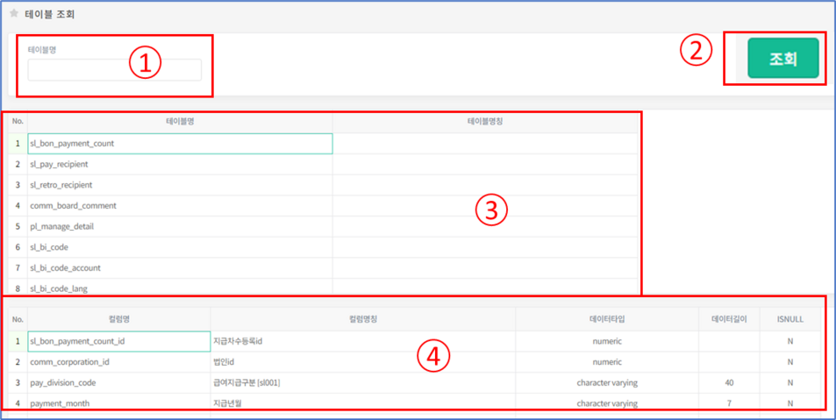Select the payment_month column row

pos(60,403)
